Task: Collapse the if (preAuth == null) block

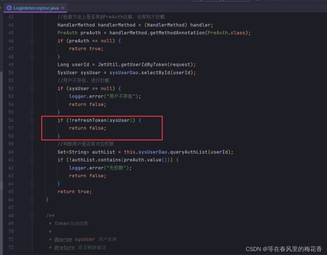Action: pos(32,41)
